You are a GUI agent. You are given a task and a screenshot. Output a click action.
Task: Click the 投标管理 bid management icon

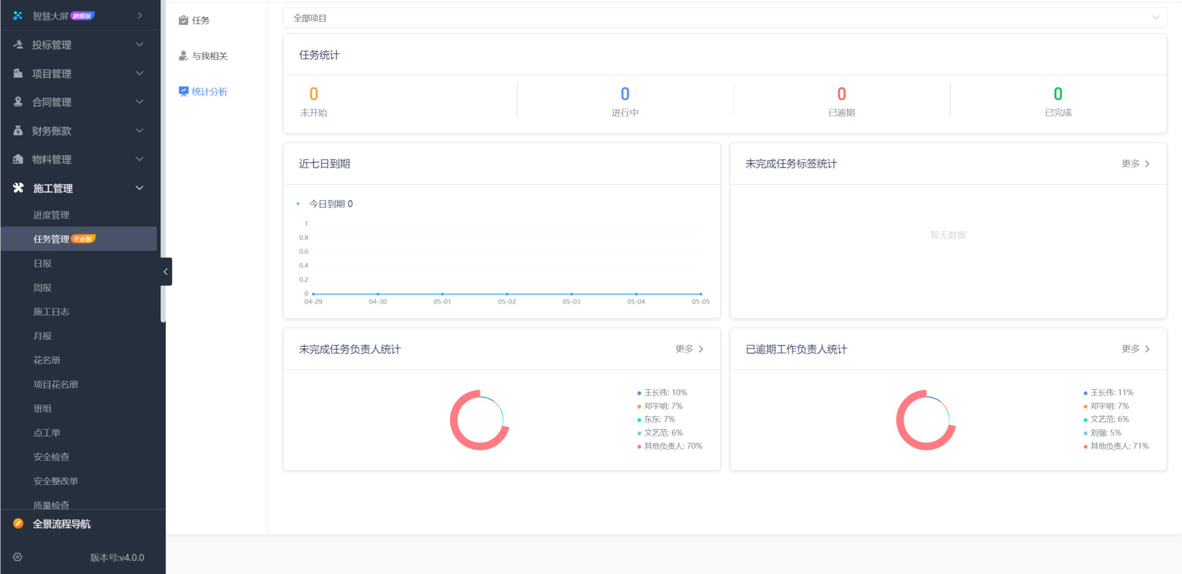click(x=17, y=45)
